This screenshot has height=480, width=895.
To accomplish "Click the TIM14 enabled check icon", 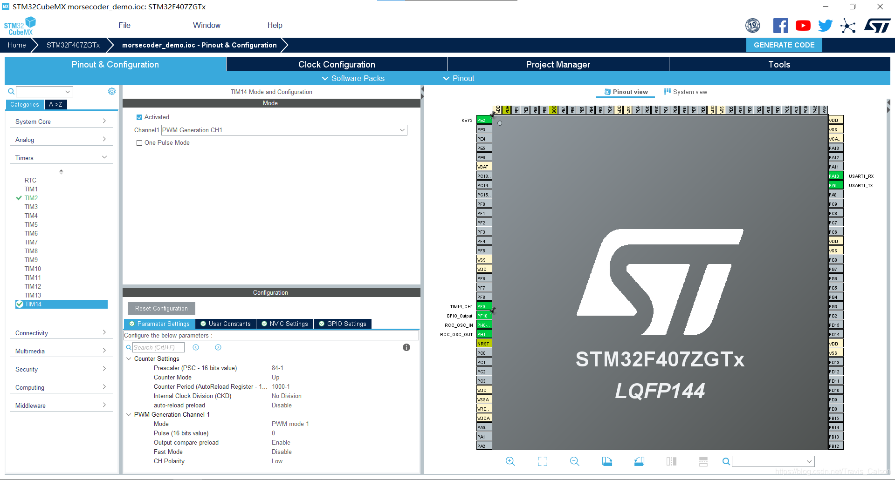I will [20, 304].
